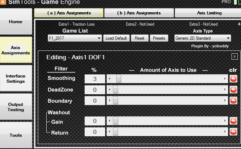Screen dimensions: 241x149
Task: Open Tools in the sidebar
Action: [16, 135]
